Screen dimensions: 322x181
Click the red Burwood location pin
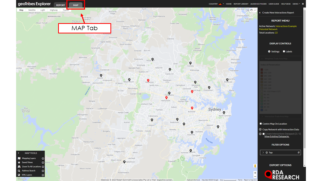tap(192, 108)
